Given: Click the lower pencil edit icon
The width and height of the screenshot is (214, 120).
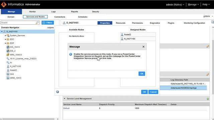Looking at the screenshot, I should click(208, 74).
